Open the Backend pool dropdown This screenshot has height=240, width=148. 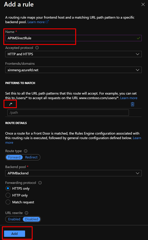pos(74,173)
